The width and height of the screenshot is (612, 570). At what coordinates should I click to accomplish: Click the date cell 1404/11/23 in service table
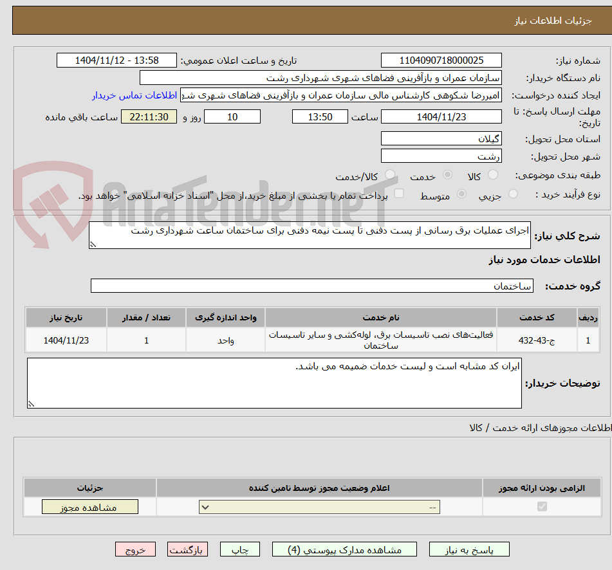pyautogui.click(x=66, y=340)
